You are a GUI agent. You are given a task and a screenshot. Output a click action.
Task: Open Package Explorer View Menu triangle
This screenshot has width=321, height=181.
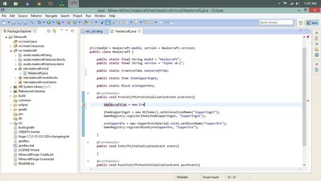tap(62, 31)
